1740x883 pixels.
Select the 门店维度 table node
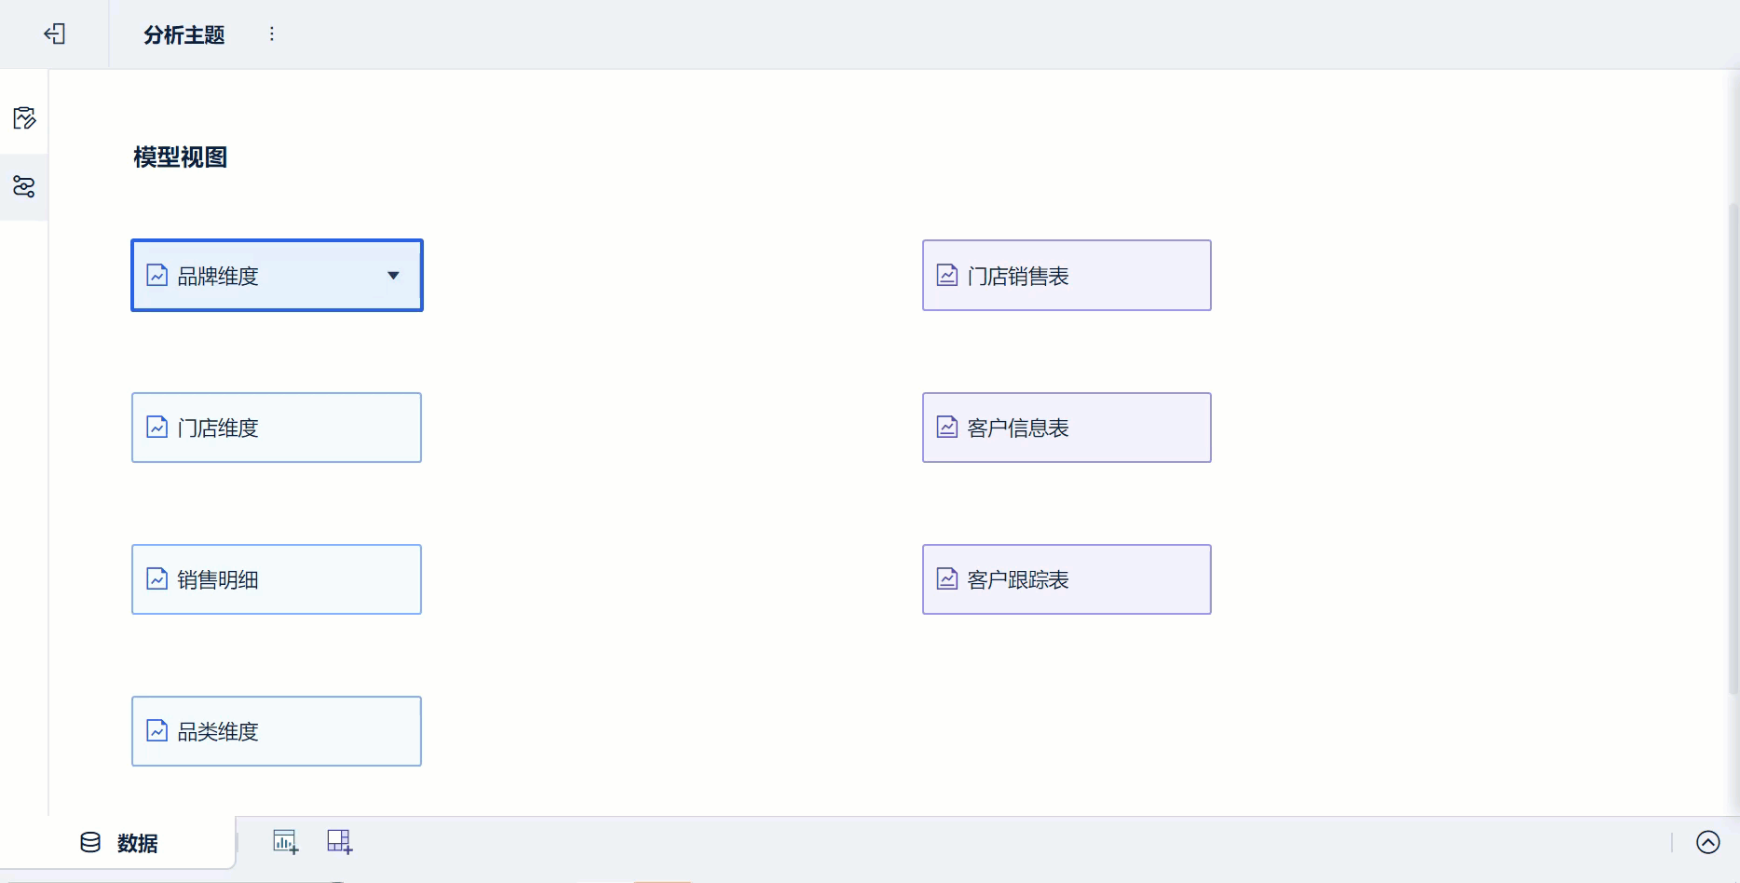click(277, 428)
